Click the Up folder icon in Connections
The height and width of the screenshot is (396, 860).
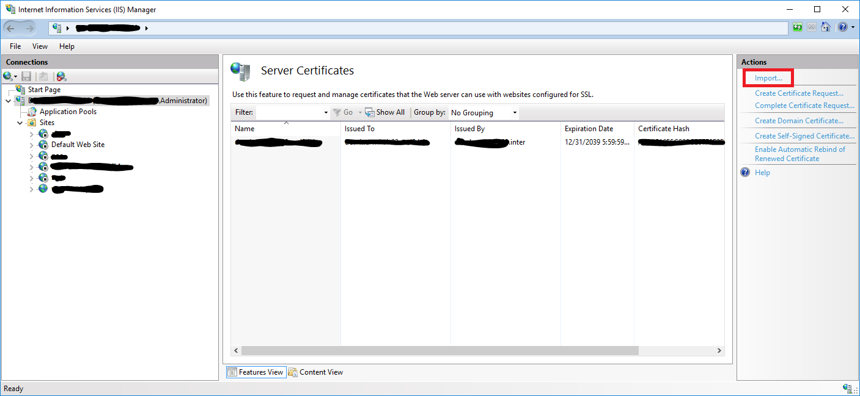click(43, 76)
